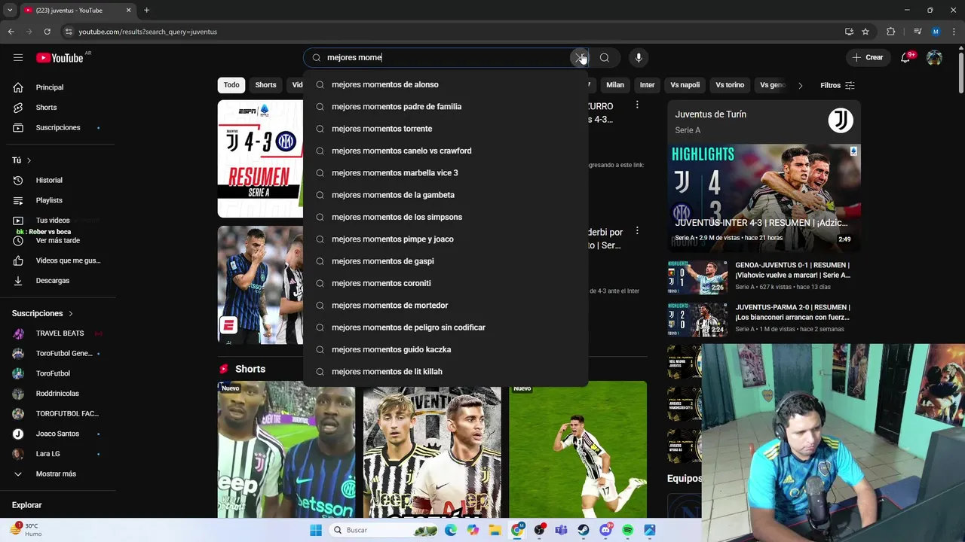The height and width of the screenshot is (542, 965).
Task: Click the search text field
Action: pyautogui.click(x=445, y=57)
